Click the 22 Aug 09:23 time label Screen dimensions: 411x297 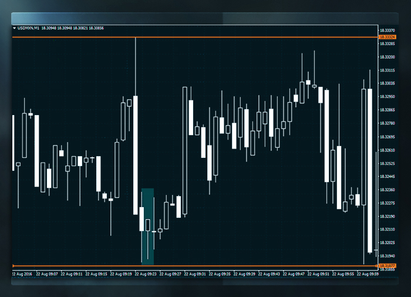[146, 274]
